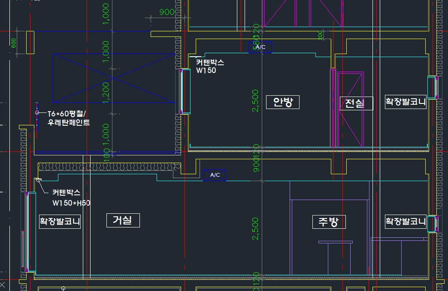The width and height of the screenshot is (448, 291).
Task: Select the 2,500 dimension left of 주방
Action: (256, 228)
